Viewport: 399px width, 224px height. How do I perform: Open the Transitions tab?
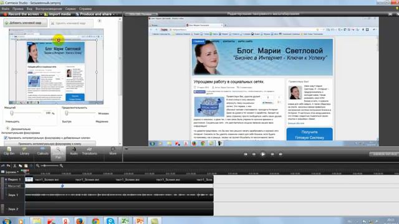click(89, 151)
